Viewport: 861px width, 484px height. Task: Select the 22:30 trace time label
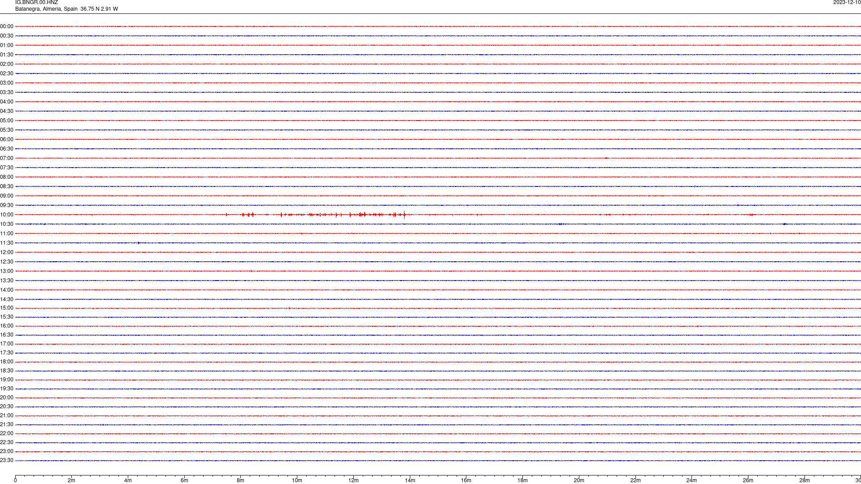(7, 442)
